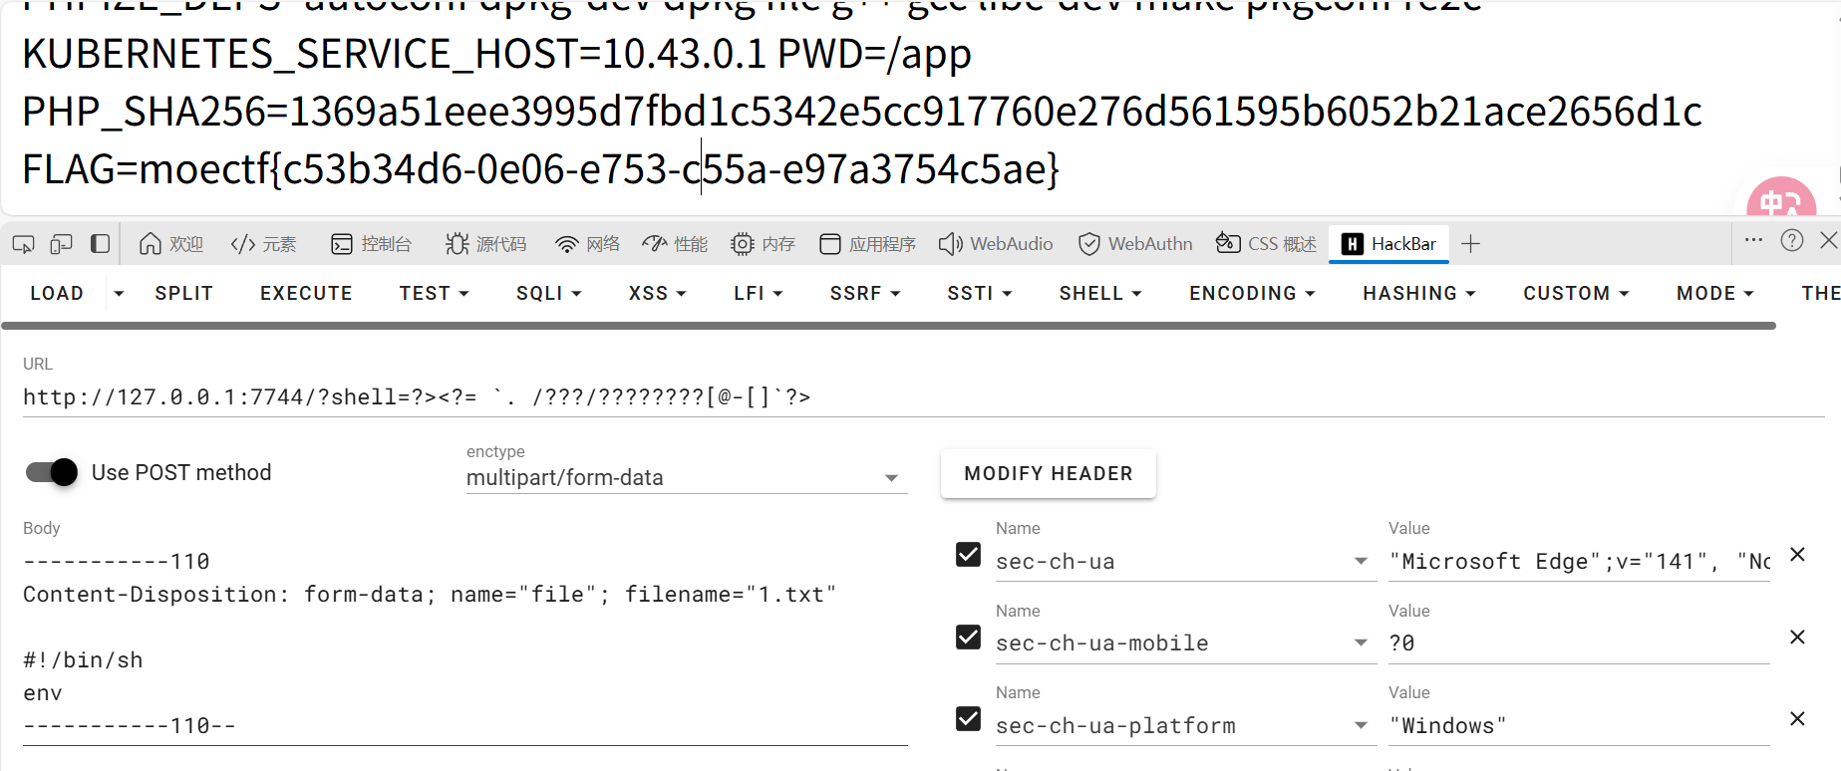1841x771 pixels.
Task: Uncheck the sec-ch-ua-mobile header checkbox
Action: coord(968,637)
